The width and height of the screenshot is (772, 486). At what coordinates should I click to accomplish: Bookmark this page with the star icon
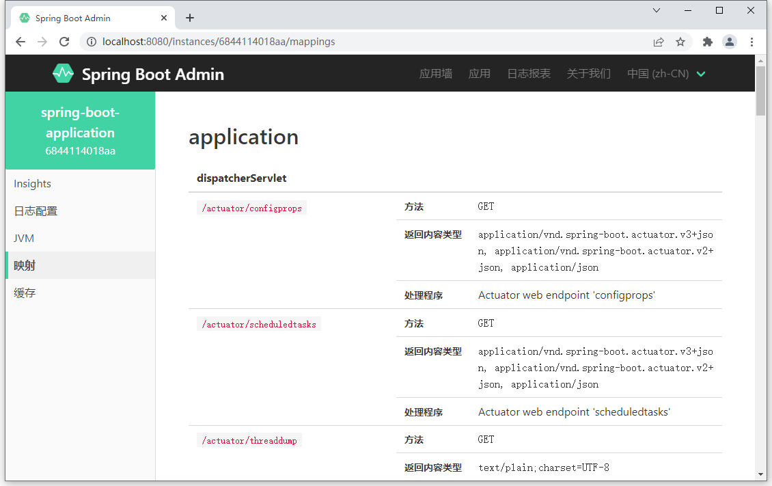click(x=680, y=42)
